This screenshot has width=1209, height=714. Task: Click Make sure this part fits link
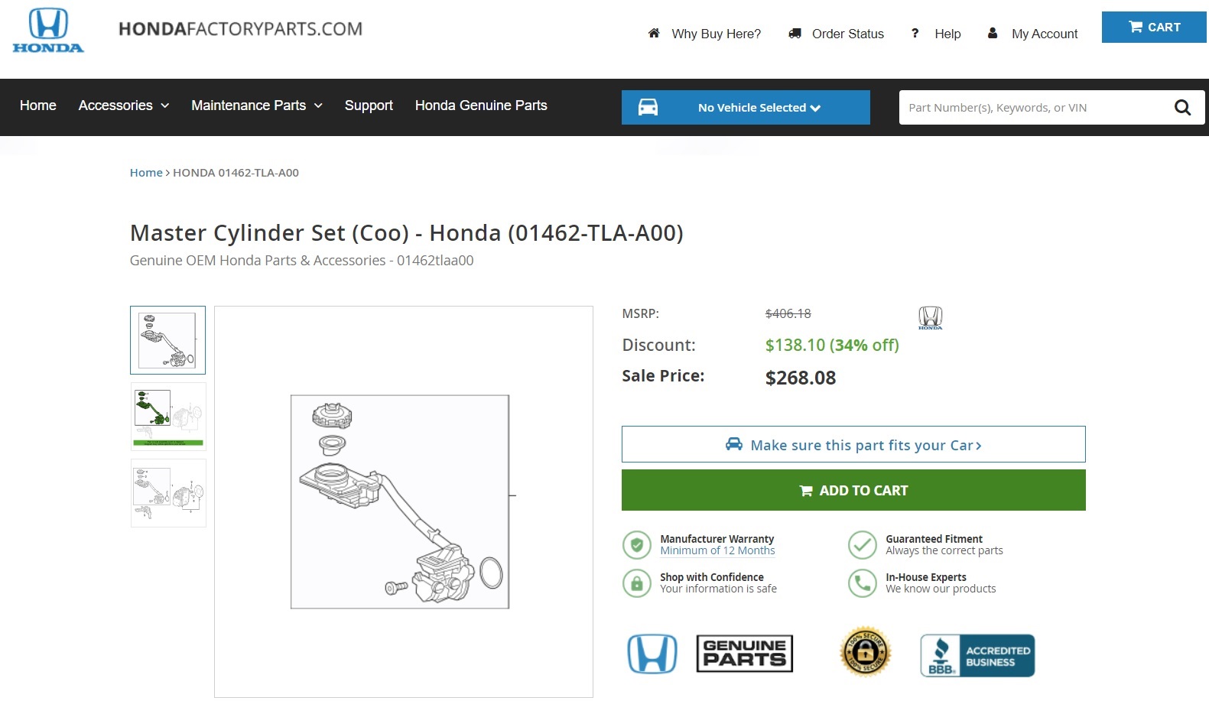pos(853,445)
